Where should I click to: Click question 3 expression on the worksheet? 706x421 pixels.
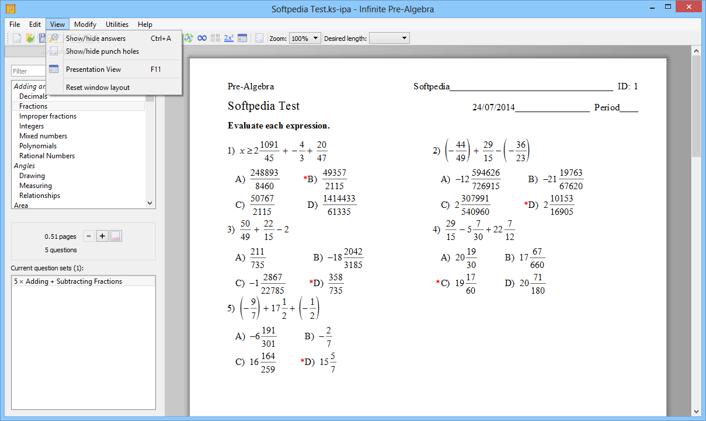[x=258, y=230]
